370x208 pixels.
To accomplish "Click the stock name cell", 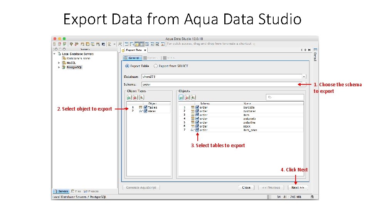I will (247, 126).
